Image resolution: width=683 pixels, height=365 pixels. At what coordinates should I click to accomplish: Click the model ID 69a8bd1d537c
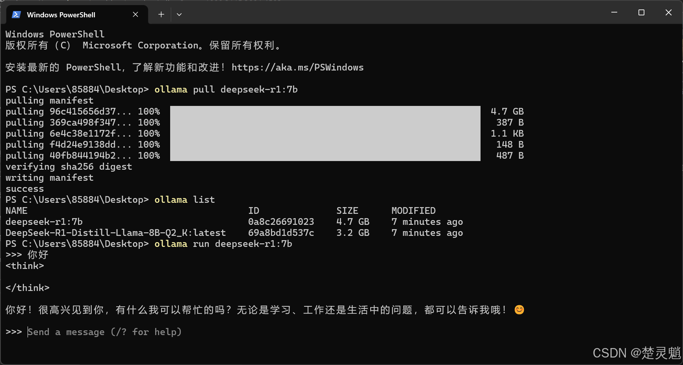pyautogui.click(x=281, y=233)
